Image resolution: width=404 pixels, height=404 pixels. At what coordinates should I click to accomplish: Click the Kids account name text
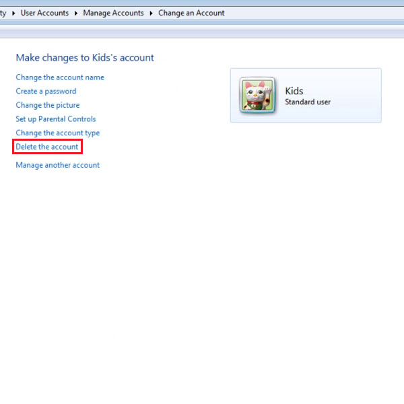tap(294, 91)
